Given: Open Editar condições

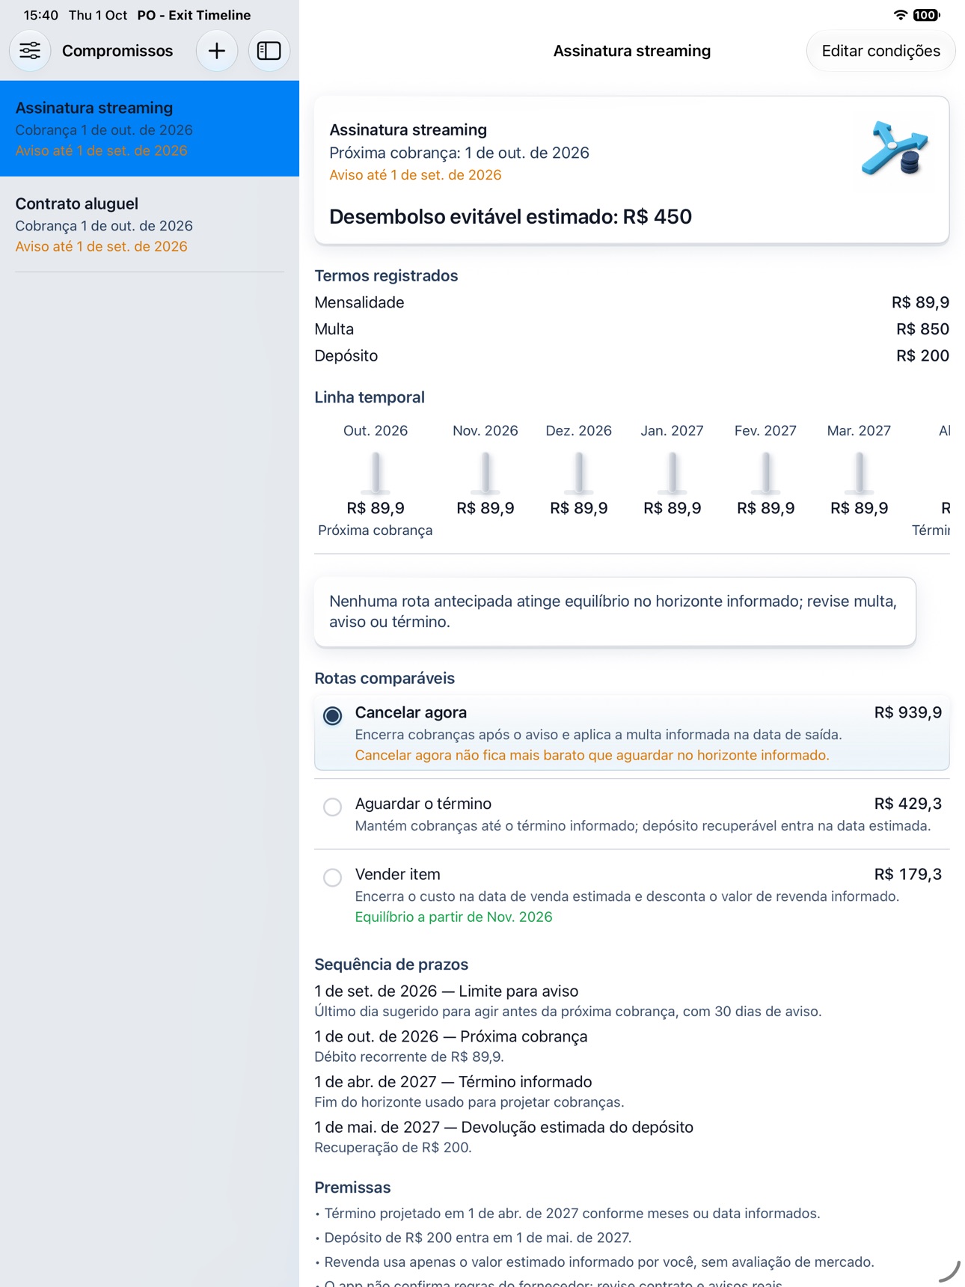Looking at the screenshot, I should [x=880, y=51].
